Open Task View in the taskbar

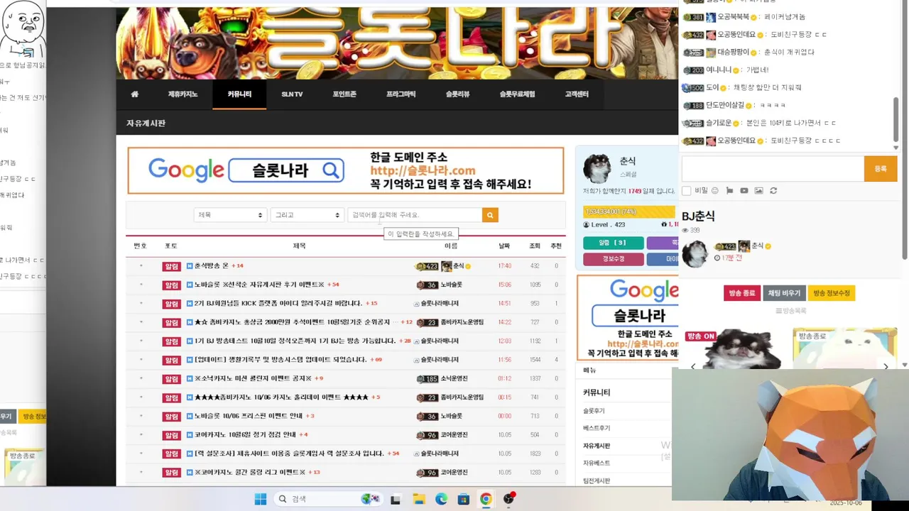pos(396,499)
